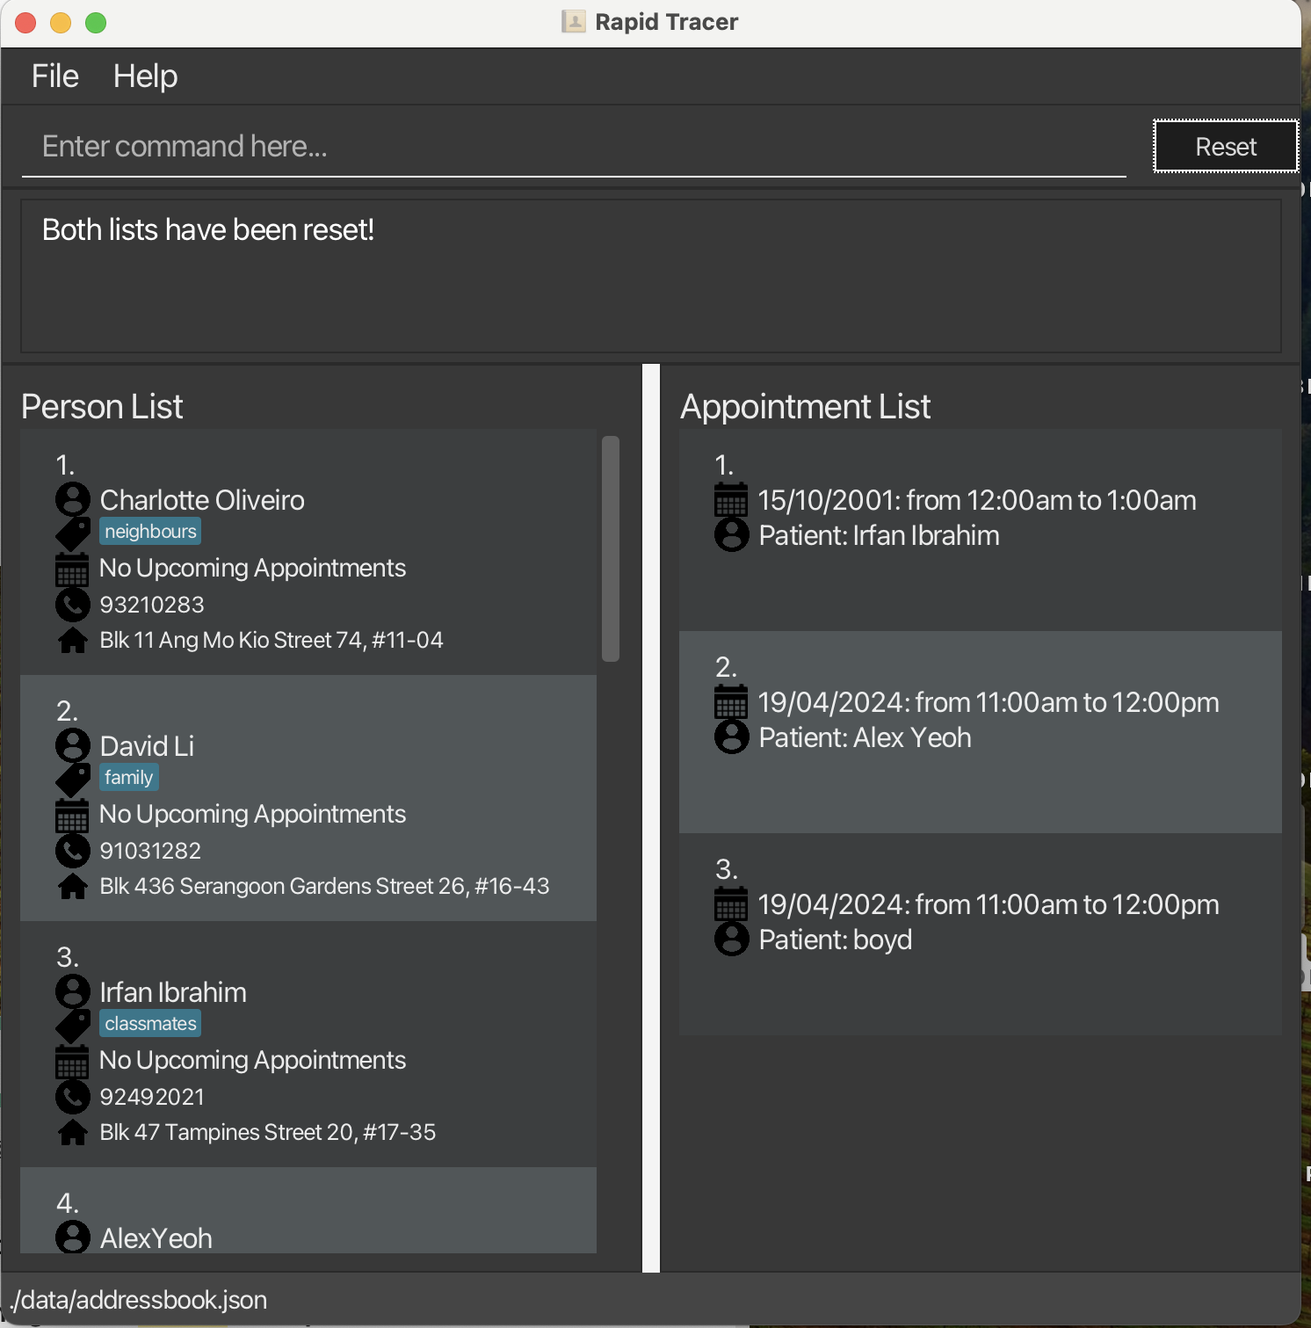Screen dimensions: 1311x1328
Task: Click person icon beside Charlotte Oliveiro
Action: pyautogui.click(x=73, y=499)
